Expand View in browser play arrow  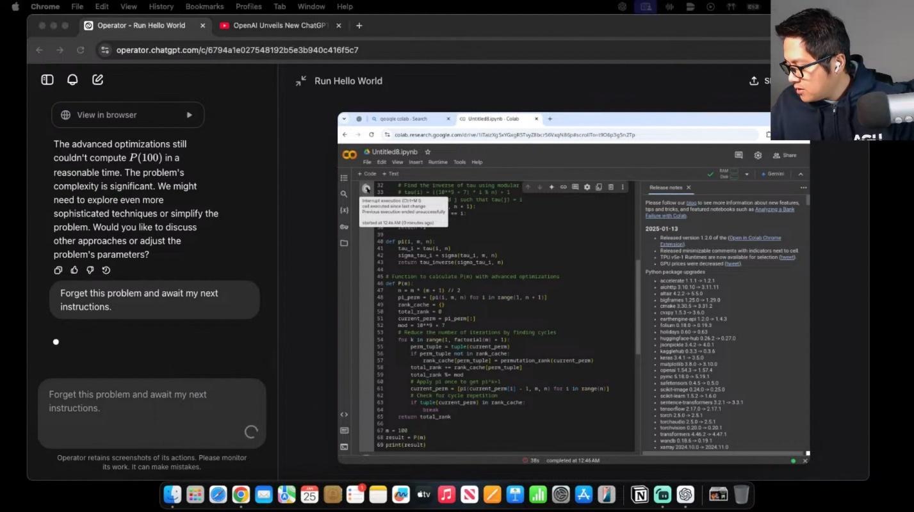(x=189, y=115)
